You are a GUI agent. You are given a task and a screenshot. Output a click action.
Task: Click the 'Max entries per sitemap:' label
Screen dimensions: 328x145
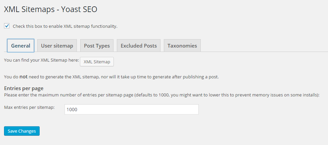point(29,107)
